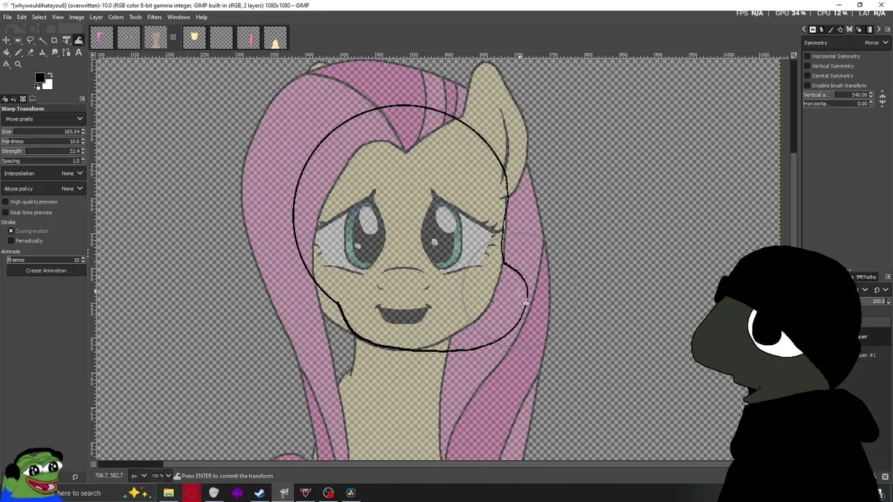Open the px unit dropdown in status bar
Viewport: 893px width, 502px height.
138,476
